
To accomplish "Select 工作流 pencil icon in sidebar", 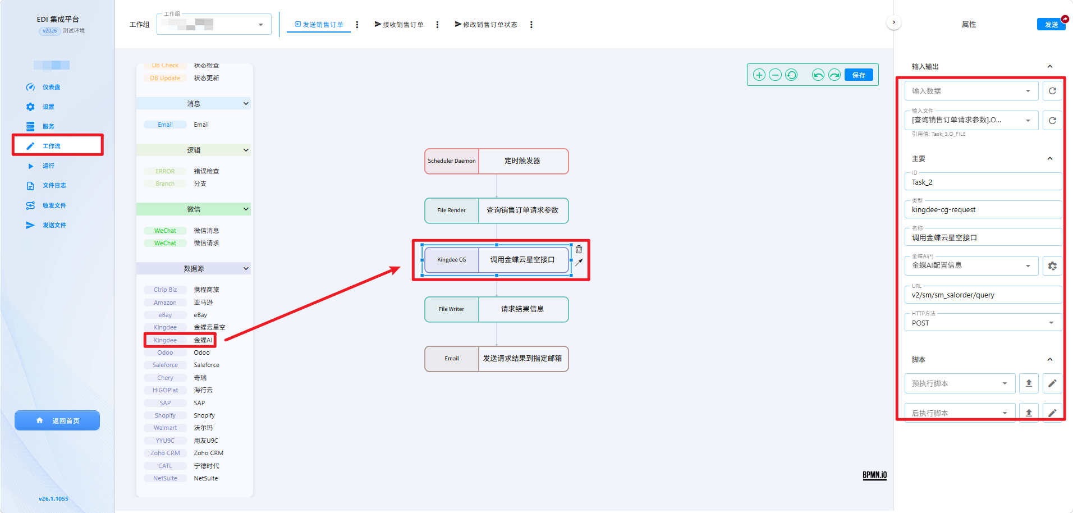I will [x=30, y=146].
